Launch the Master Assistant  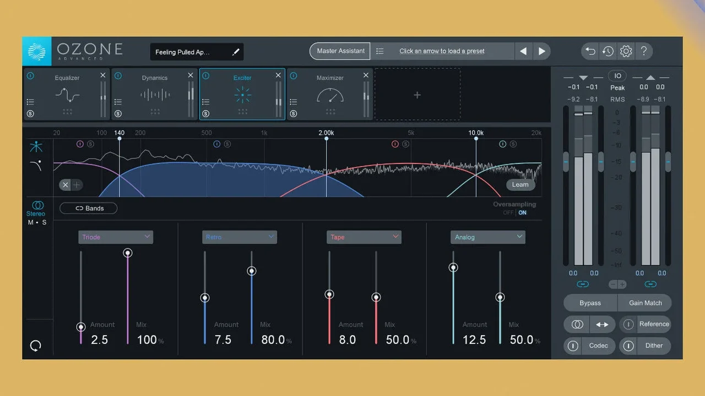[x=340, y=51]
